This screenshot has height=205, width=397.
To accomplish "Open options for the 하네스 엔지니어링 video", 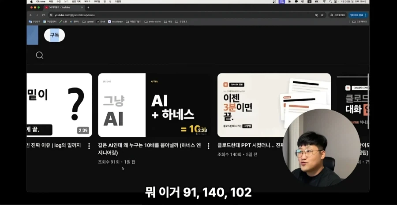I will [x=208, y=146].
